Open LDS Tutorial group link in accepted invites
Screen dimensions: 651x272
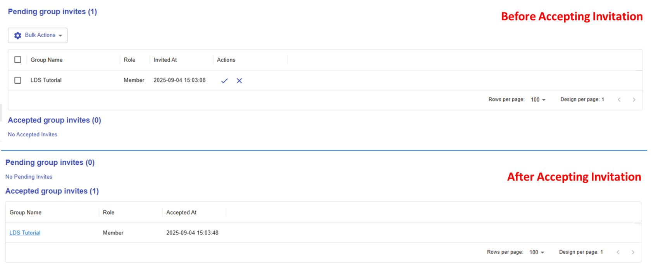pos(25,233)
